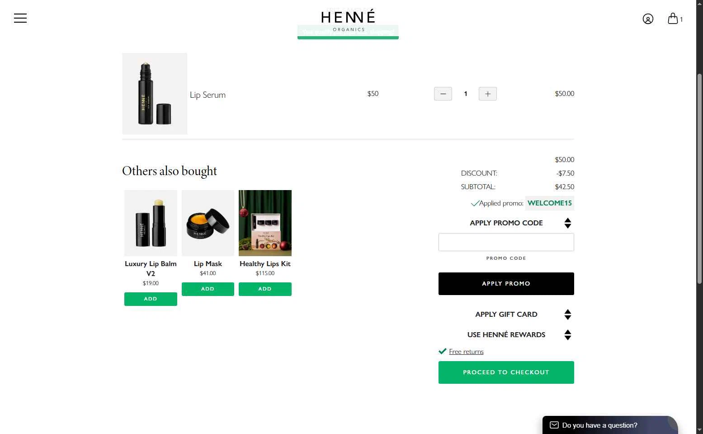This screenshot has height=434, width=703.
Task: Increase Lip Serum quantity with plus
Action: coord(488,94)
